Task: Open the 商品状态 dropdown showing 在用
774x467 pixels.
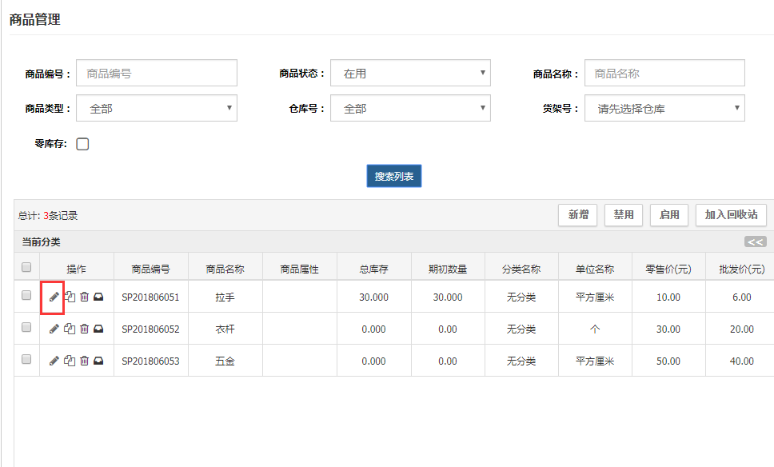Action: [x=410, y=74]
